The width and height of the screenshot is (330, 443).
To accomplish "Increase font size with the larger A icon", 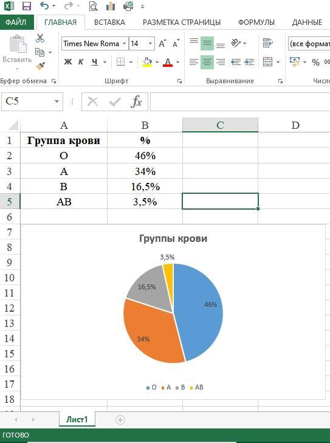I will coord(162,44).
